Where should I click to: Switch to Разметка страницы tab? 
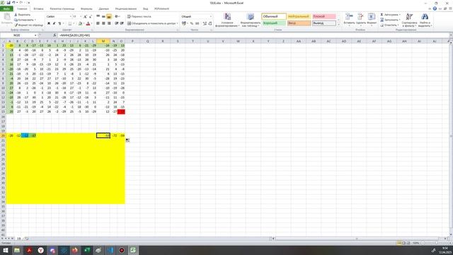[x=62, y=9]
